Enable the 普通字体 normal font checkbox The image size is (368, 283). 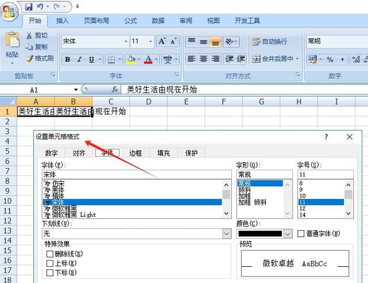[301, 234]
